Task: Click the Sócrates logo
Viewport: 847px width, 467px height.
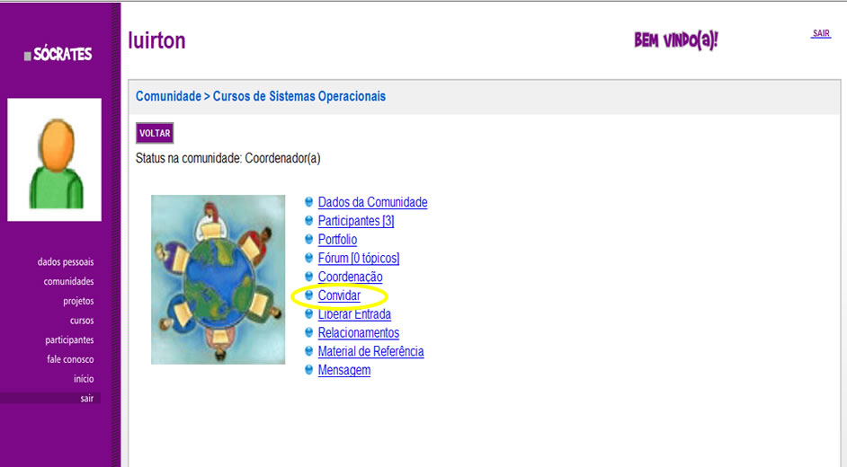Action: point(58,55)
